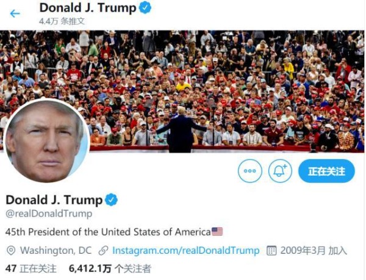Go back using the left arrow icon
The height and width of the screenshot is (280, 366).
tap(15, 13)
